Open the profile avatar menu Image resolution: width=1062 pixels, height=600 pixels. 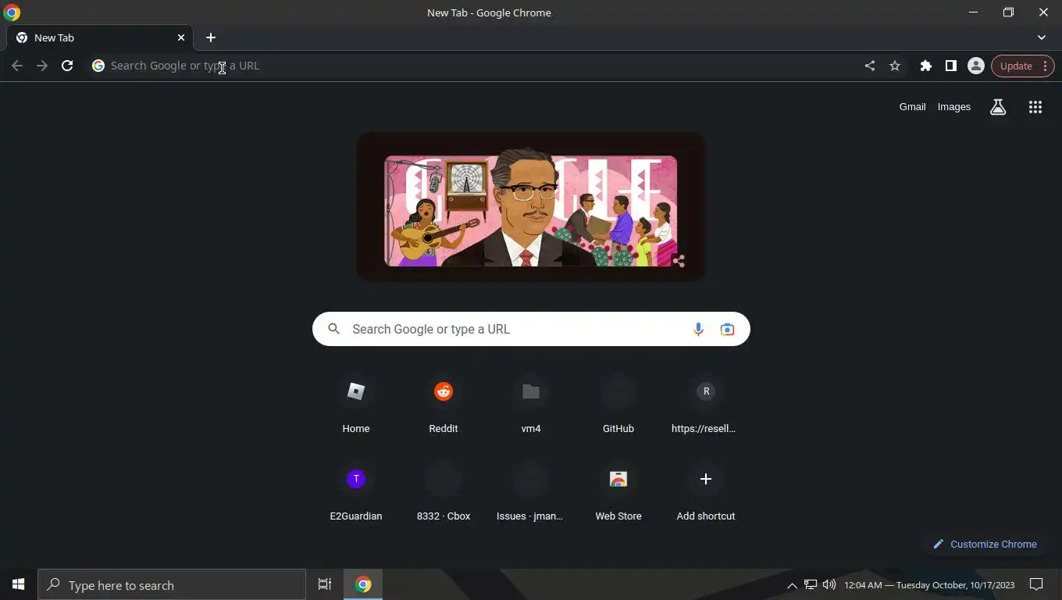coord(976,66)
